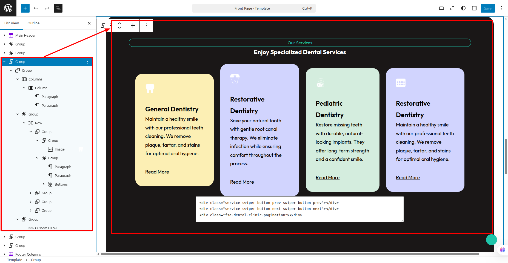Open the device preview laptop icon
This screenshot has width=508, height=263.
[441, 8]
